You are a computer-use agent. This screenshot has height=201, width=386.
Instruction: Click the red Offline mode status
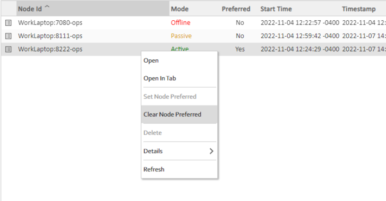tap(180, 23)
